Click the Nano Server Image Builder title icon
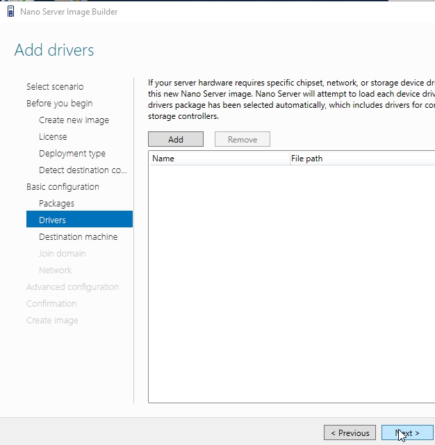 click(x=10, y=12)
